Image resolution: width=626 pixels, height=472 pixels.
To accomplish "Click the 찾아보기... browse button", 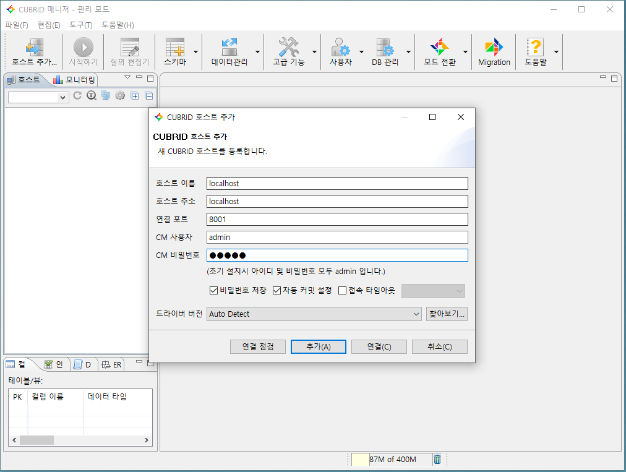I will (x=447, y=314).
